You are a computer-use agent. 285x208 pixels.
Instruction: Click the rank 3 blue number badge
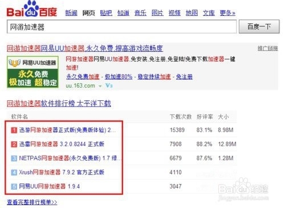(x=14, y=158)
